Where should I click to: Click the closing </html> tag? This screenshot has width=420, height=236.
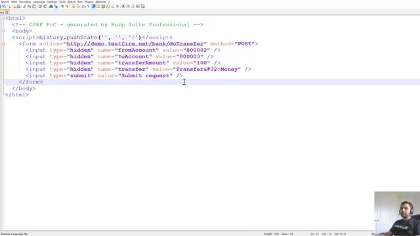[x=17, y=94]
